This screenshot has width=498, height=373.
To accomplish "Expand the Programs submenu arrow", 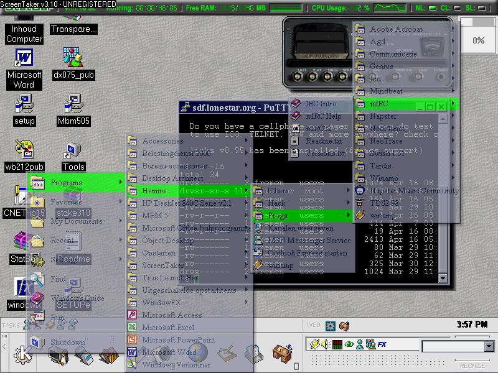I will click(120, 182).
